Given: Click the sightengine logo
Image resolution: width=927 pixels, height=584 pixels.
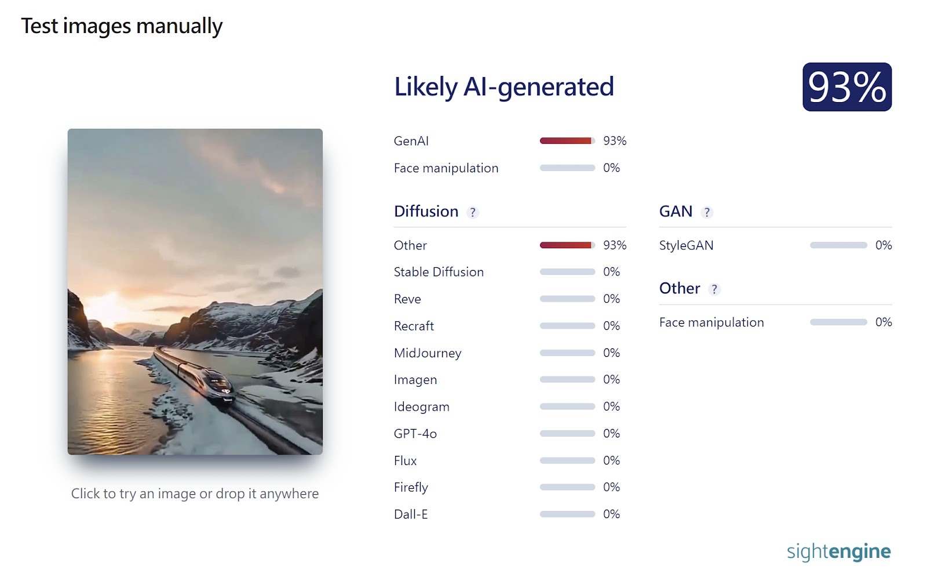Looking at the screenshot, I should point(838,552).
